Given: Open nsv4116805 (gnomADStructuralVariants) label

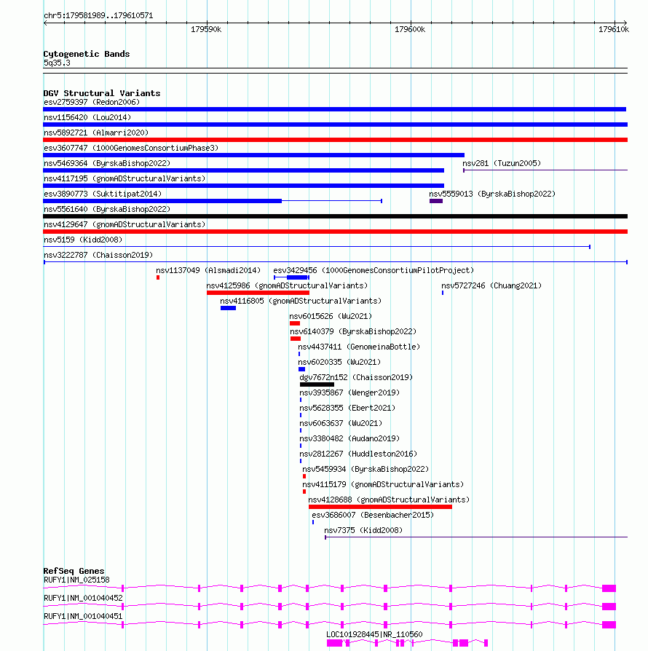Looking at the screenshot, I should [301, 301].
